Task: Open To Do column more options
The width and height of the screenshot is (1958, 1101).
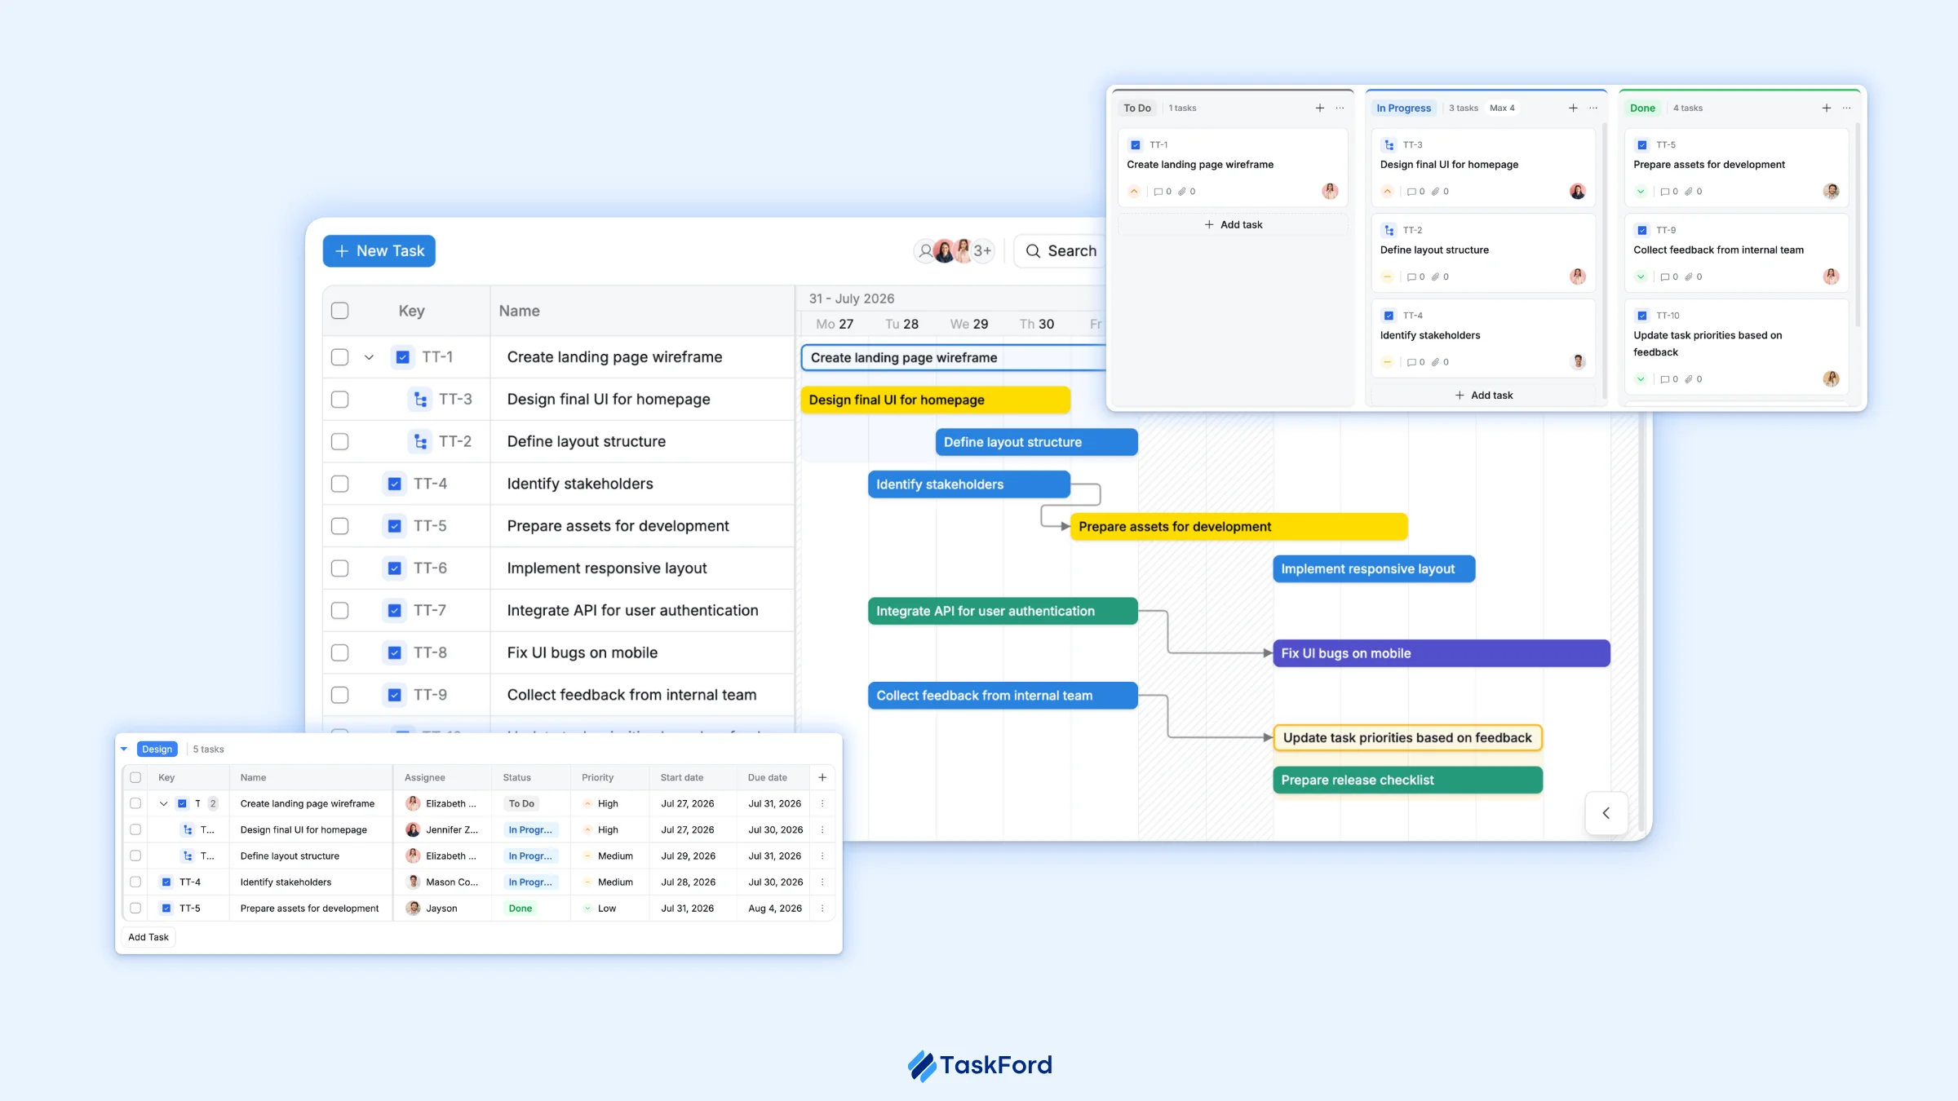Action: tap(1340, 108)
